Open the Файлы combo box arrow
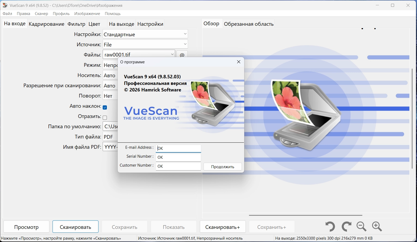 172,54
